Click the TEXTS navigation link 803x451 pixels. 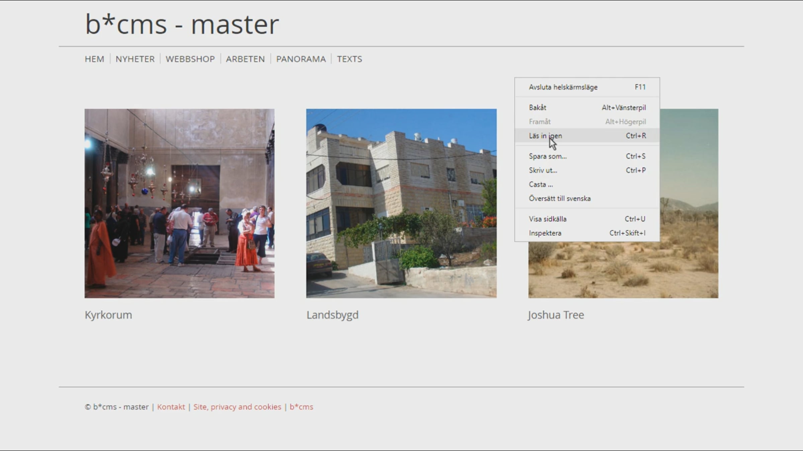349,59
